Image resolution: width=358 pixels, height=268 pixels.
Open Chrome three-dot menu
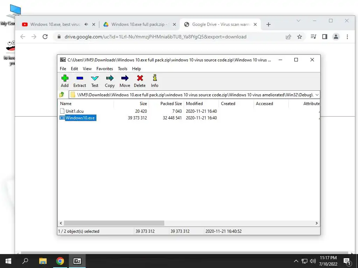click(x=347, y=37)
